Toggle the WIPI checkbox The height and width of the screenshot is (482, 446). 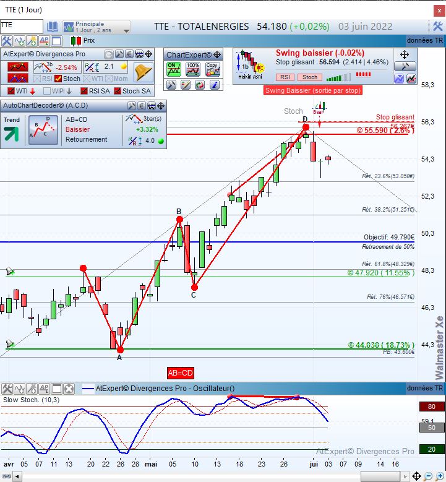click(x=47, y=91)
